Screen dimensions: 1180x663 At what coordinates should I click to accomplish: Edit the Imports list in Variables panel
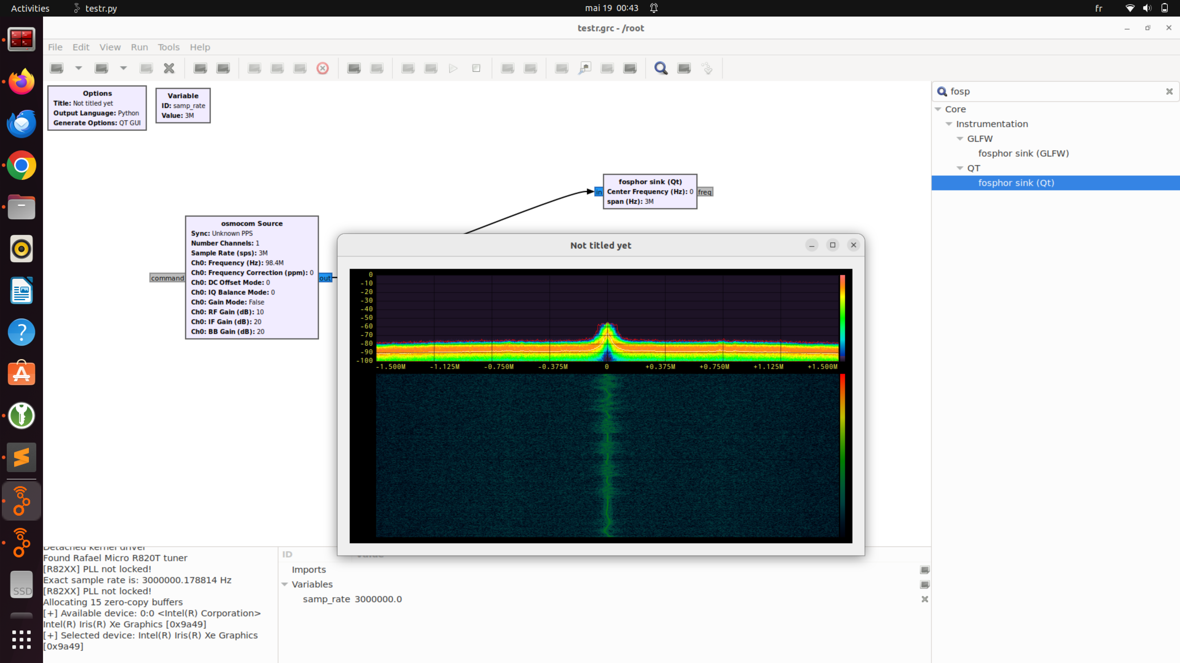(924, 570)
